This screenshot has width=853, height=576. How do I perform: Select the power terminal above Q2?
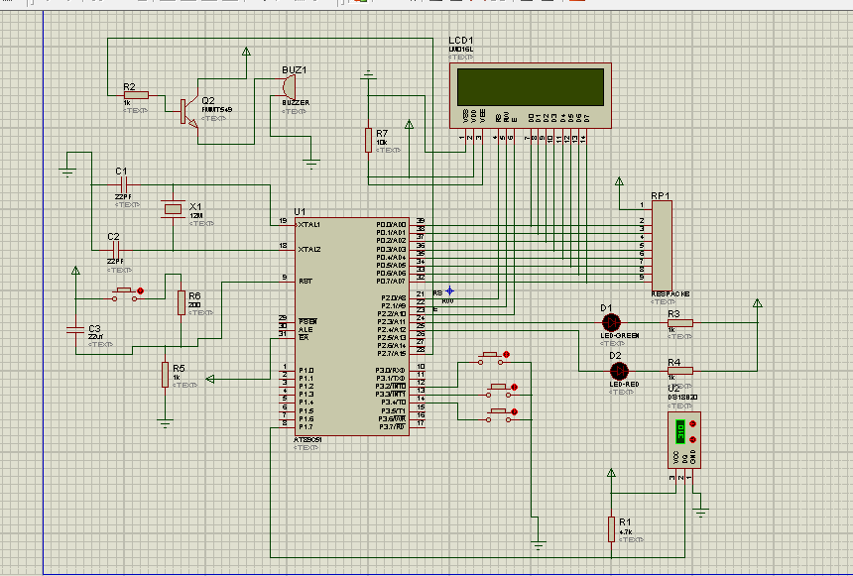pyautogui.click(x=246, y=52)
